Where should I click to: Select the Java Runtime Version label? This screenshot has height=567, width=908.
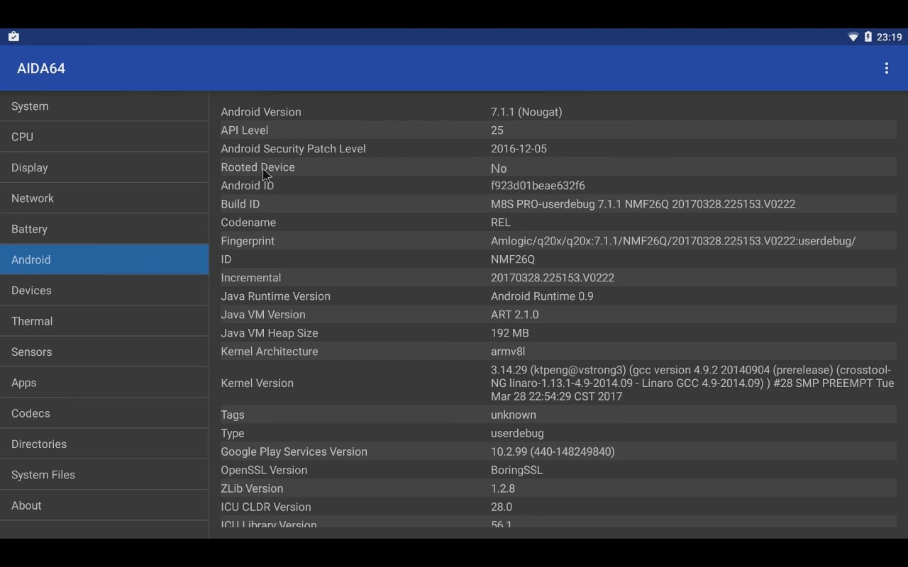[275, 296]
